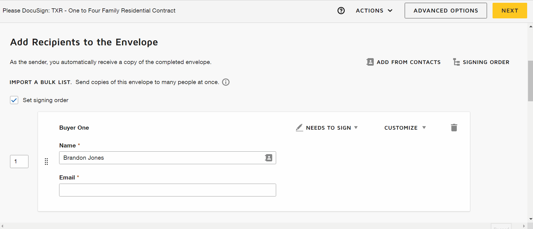533x229 pixels.
Task: Uncheck the Set signing order checkbox
Action: pos(14,100)
